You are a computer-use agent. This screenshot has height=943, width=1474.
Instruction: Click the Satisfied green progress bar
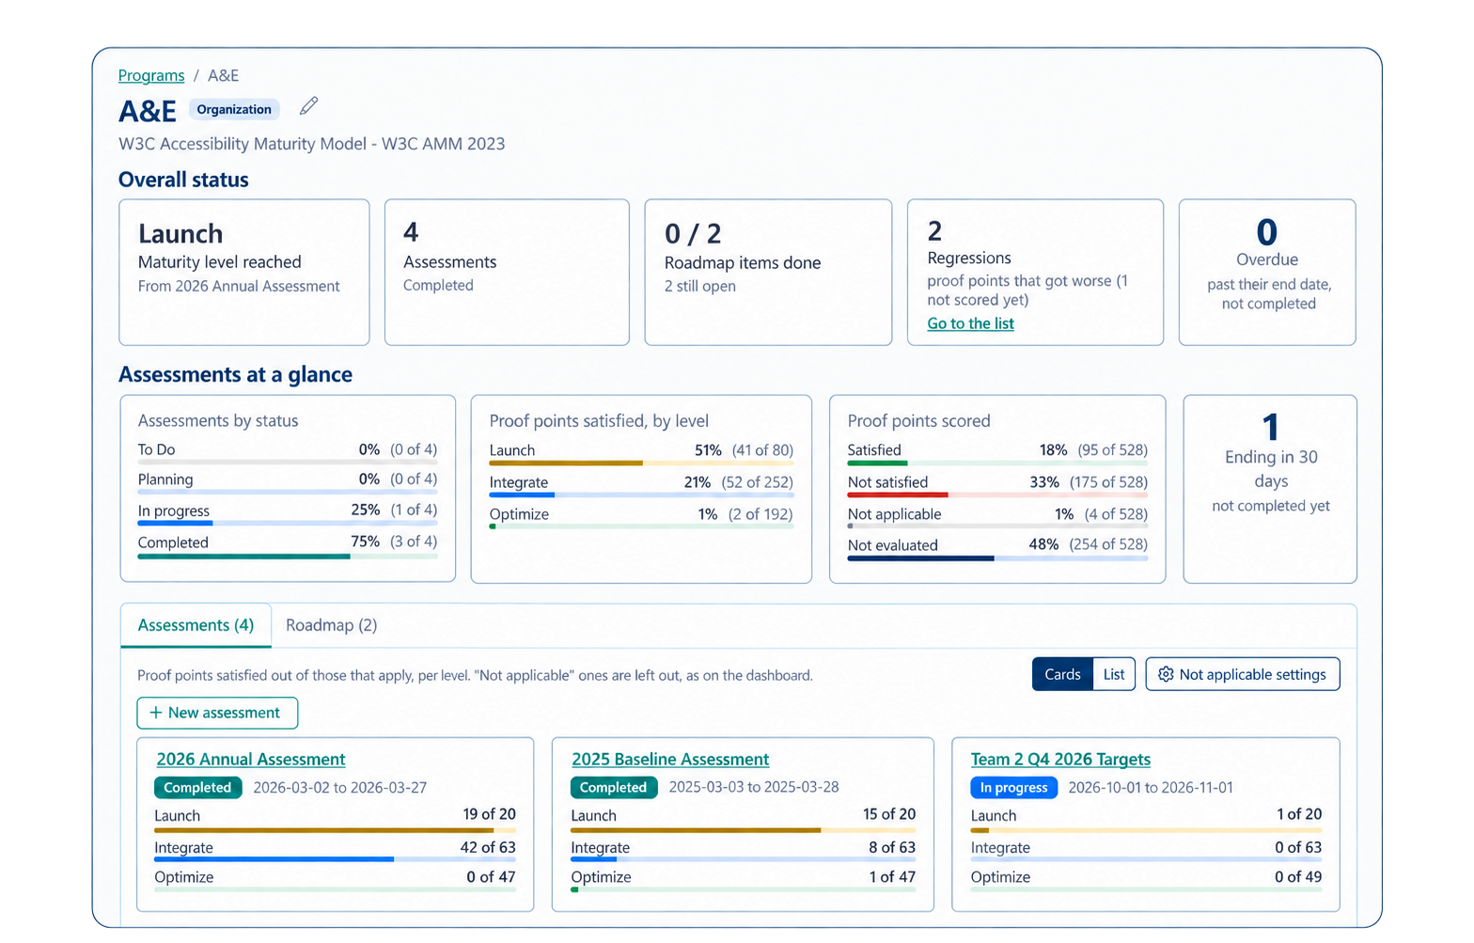[997, 464]
